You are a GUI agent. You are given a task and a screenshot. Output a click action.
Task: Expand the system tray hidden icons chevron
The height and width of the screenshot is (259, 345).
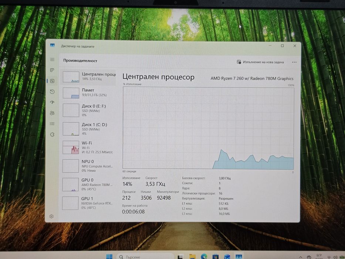301,257
